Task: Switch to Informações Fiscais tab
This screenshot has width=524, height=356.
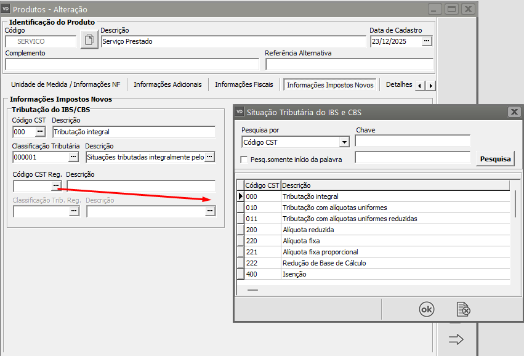Action: click(x=244, y=84)
